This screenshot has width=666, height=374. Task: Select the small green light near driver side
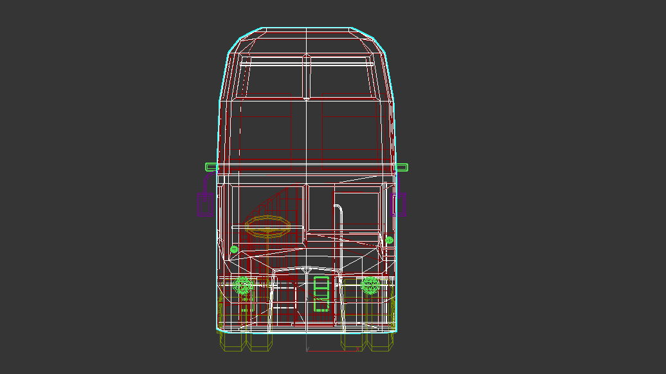(234, 249)
